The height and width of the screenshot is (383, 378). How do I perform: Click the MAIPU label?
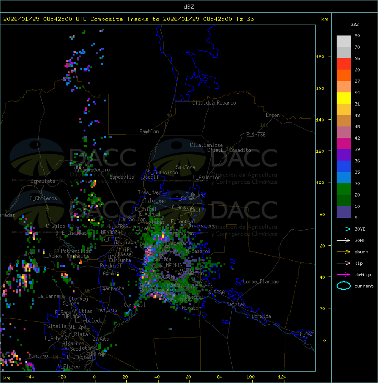point(125,250)
